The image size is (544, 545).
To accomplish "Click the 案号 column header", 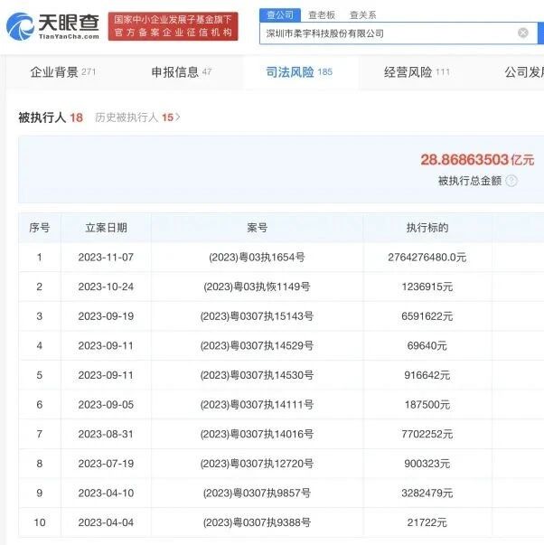I will tap(258, 228).
